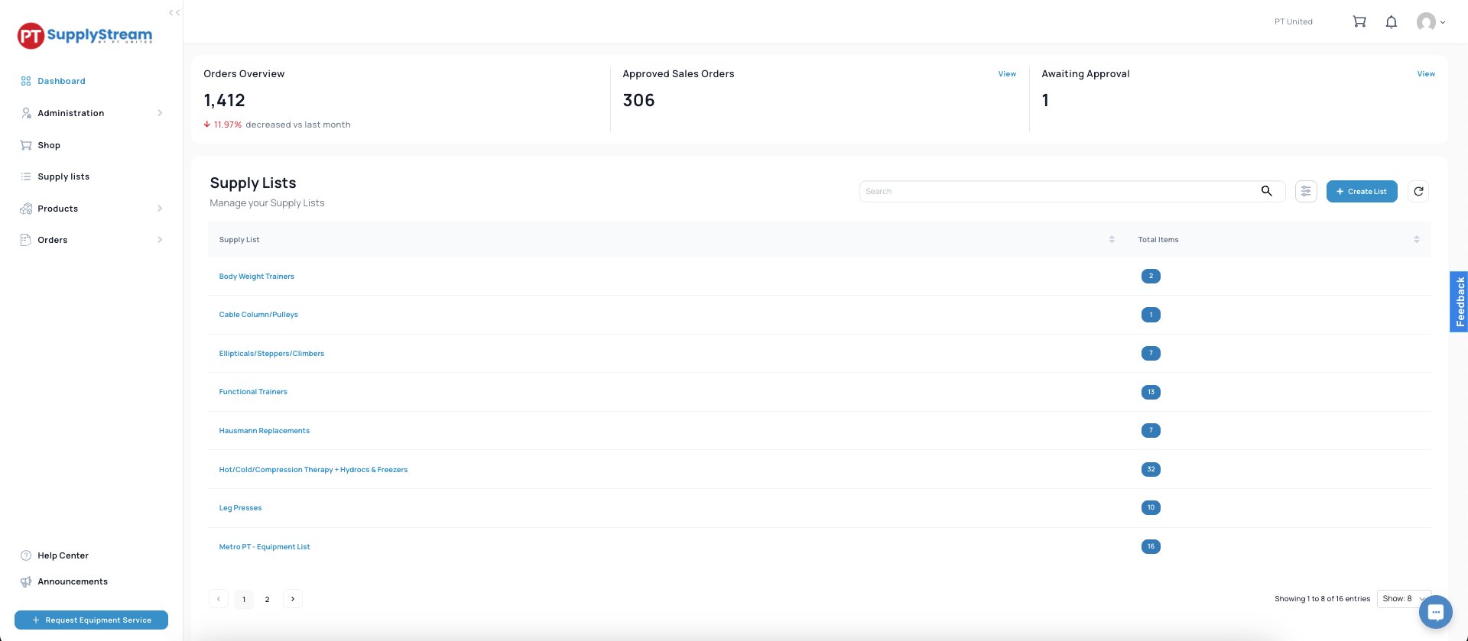This screenshot has width=1468, height=641.
Task: Open Functional Trainers list
Action: click(253, 392)
